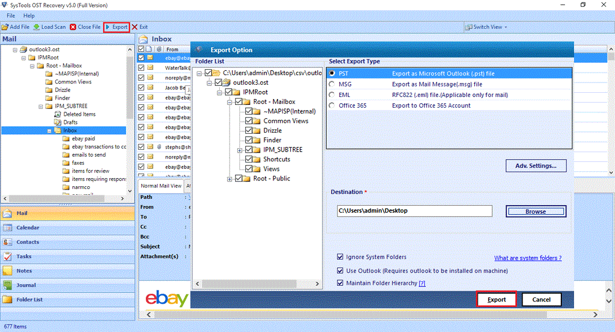Select the EML export type radio button
The image size is (615, 332).
[x=332, y=95]
